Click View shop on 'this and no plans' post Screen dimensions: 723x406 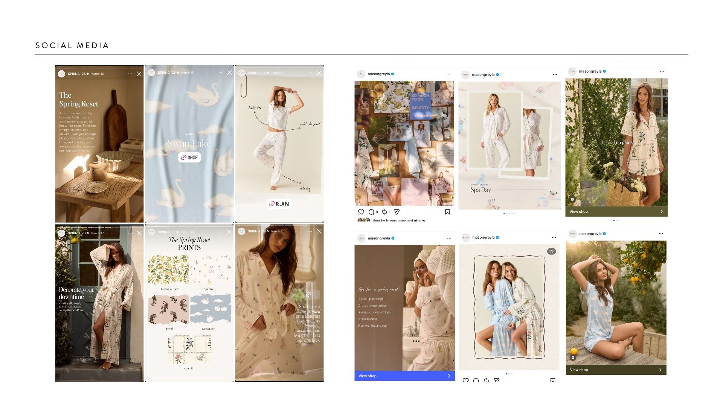point(578,212)
